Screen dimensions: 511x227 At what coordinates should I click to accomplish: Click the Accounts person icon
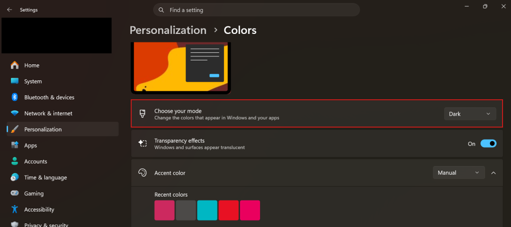tap(14, 161)
